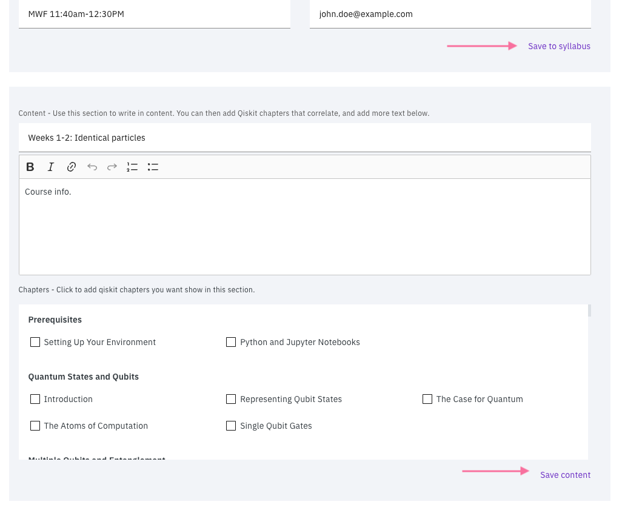Insert a hyperlink using the link icon
622x510 pixels.
point(71,167)
